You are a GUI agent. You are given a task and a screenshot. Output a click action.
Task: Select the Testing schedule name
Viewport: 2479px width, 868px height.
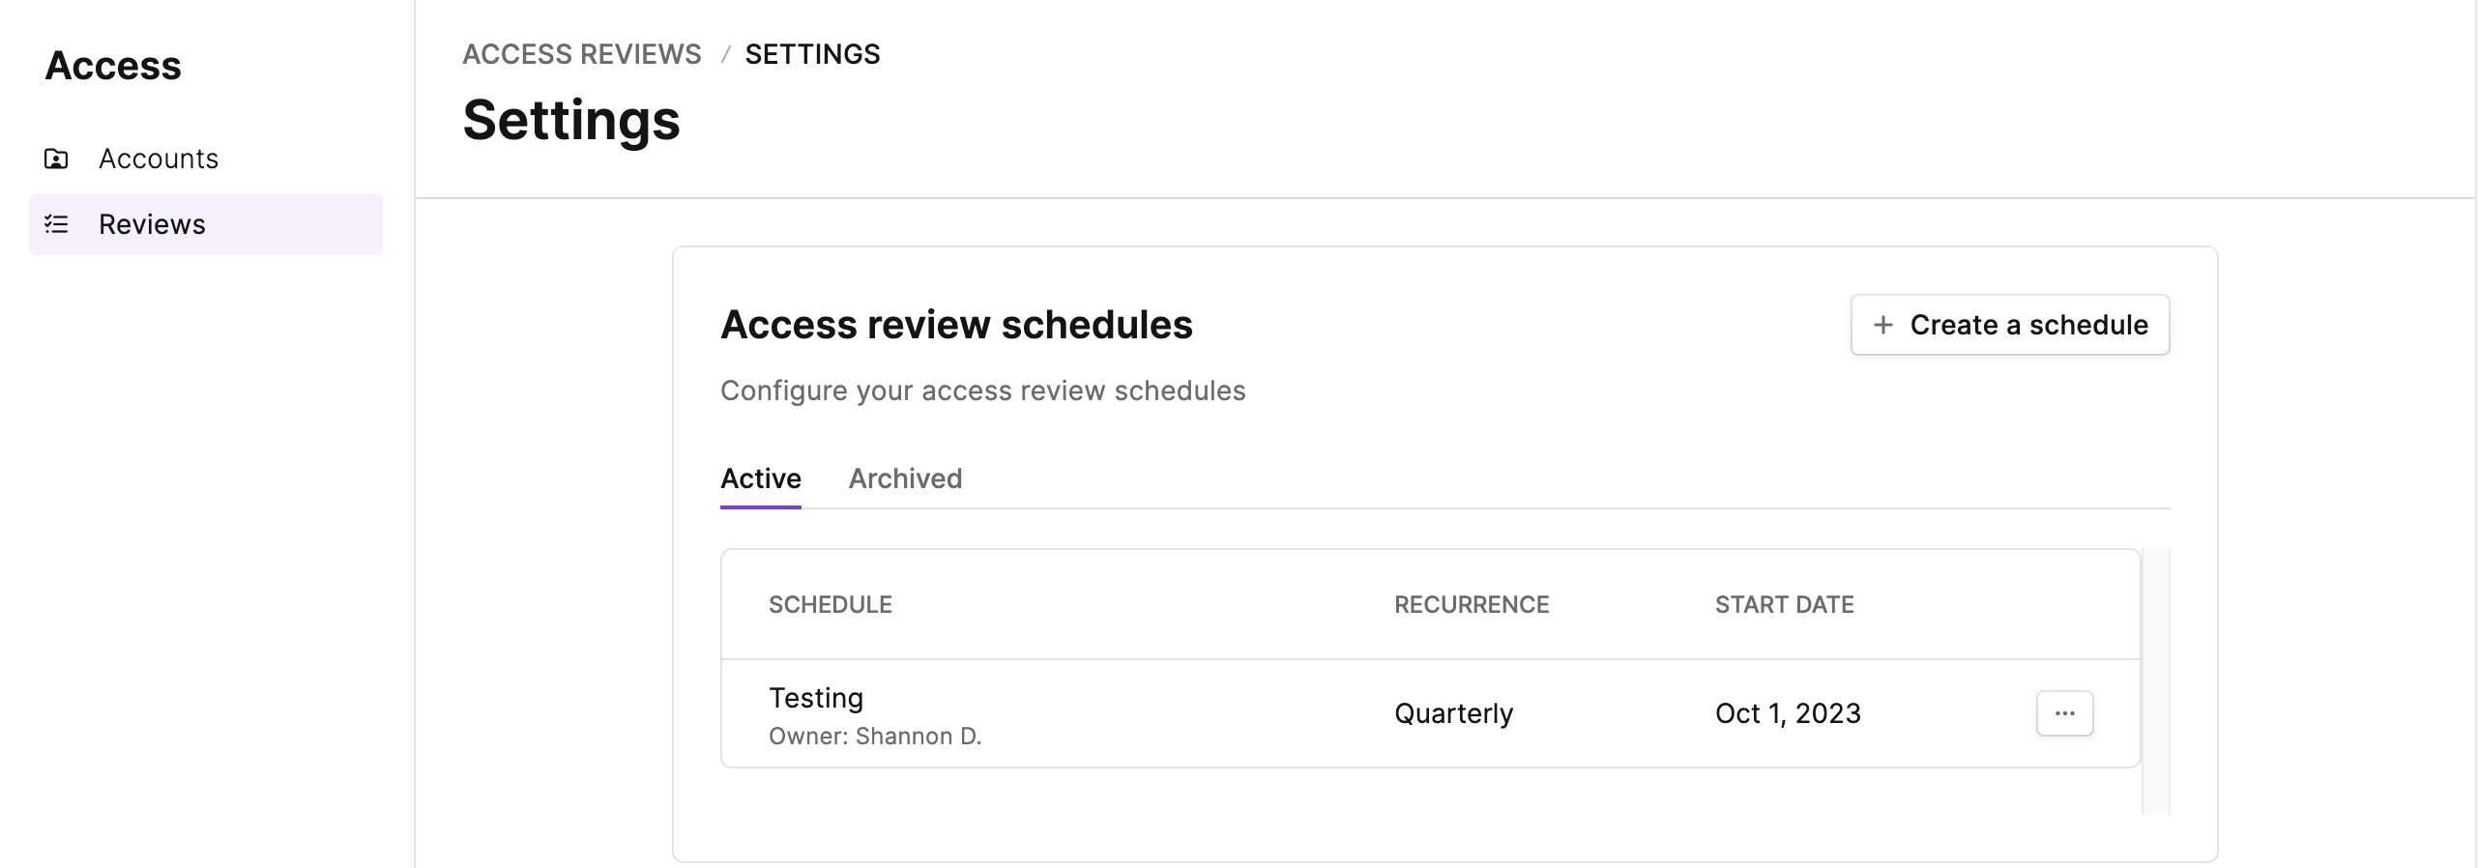815,698
